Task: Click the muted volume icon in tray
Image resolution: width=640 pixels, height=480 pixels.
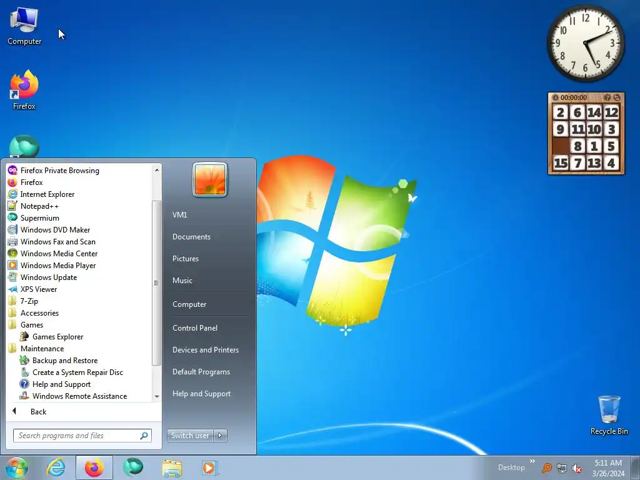Action: [x=577, y=468]
